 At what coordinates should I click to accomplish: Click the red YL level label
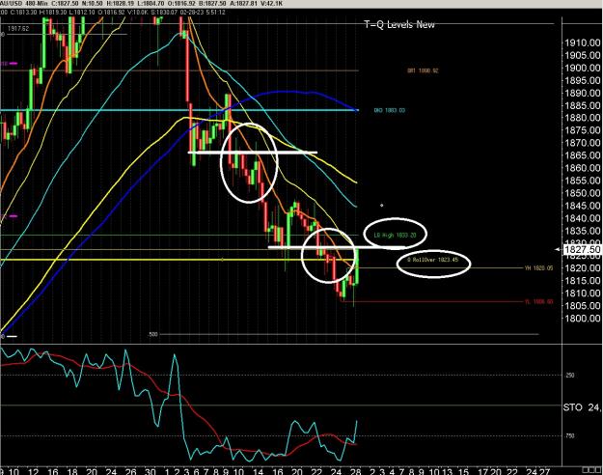click(538, 302)
